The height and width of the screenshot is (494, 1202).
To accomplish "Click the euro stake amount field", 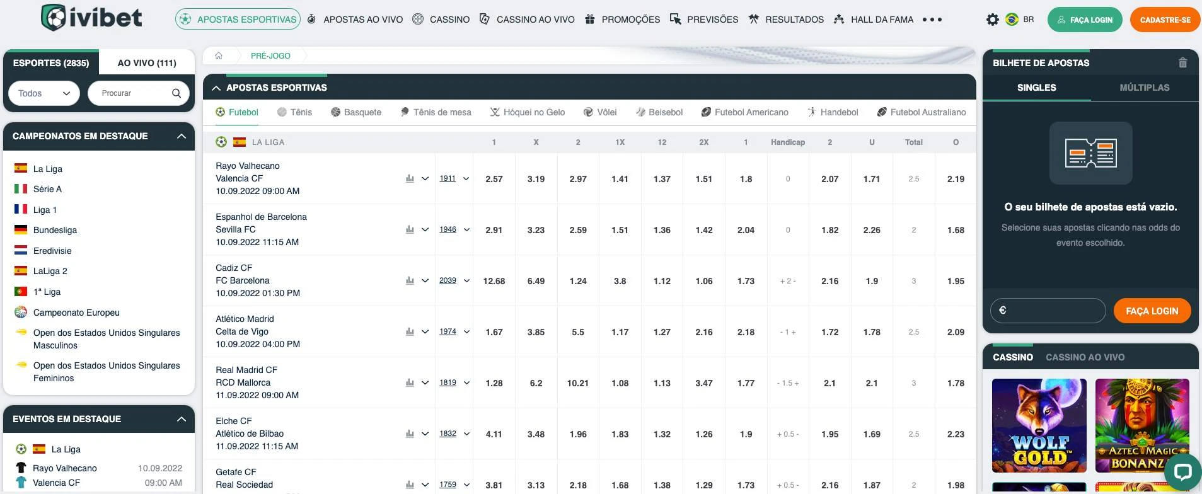I will pyautogui.click(x=1048, y=311).
